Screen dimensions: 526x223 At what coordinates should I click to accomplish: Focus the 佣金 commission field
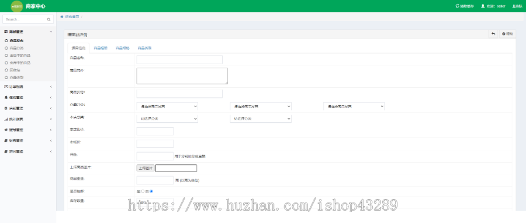click(155, 156)
